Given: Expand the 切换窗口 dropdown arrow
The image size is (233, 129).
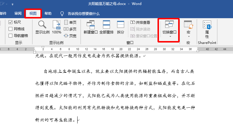Looking at the screenshot, I should click(x=170, y=36).
